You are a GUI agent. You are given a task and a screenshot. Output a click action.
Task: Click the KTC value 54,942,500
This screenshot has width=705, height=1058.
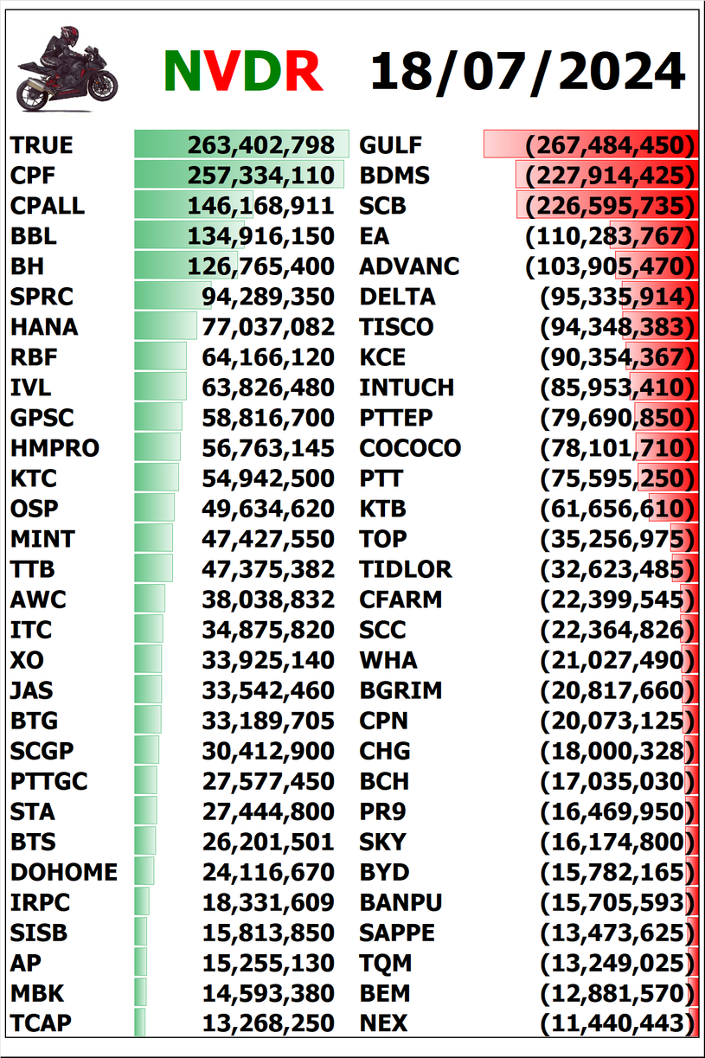pyautogui.click(x=268, y=478)
